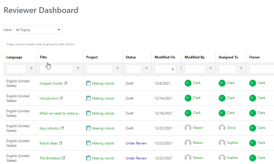Click external-link icon beside The Bristlebot
This screenshot has width=274, height=164.
(x=63, y=158)
